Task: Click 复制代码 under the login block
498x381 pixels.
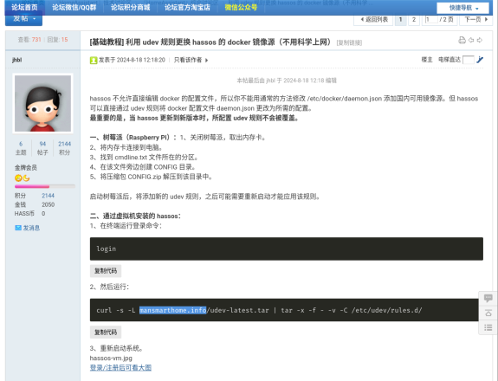Action: pyautogui.click(x=106, y=271)
